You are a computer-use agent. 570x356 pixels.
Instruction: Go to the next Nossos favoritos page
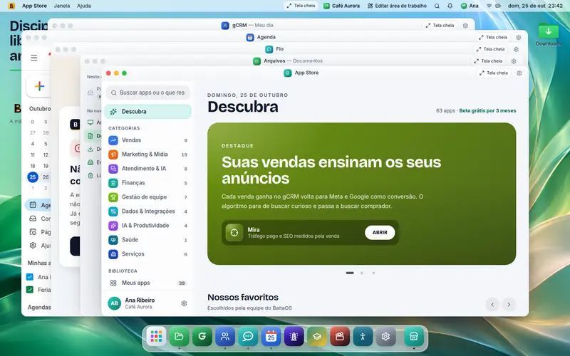click(509, 305)
